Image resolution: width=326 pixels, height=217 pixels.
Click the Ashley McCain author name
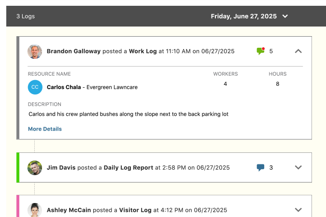(x=68, y=210)
